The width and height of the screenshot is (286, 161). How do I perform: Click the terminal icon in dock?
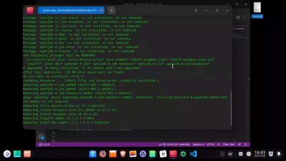coord(173,154)
